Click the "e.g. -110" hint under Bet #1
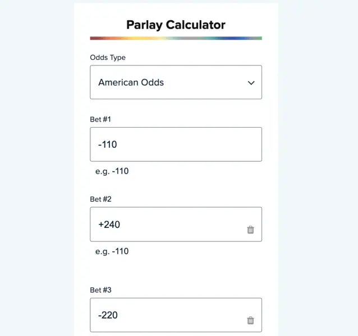 pyautogui.click(x=112, y=171)
